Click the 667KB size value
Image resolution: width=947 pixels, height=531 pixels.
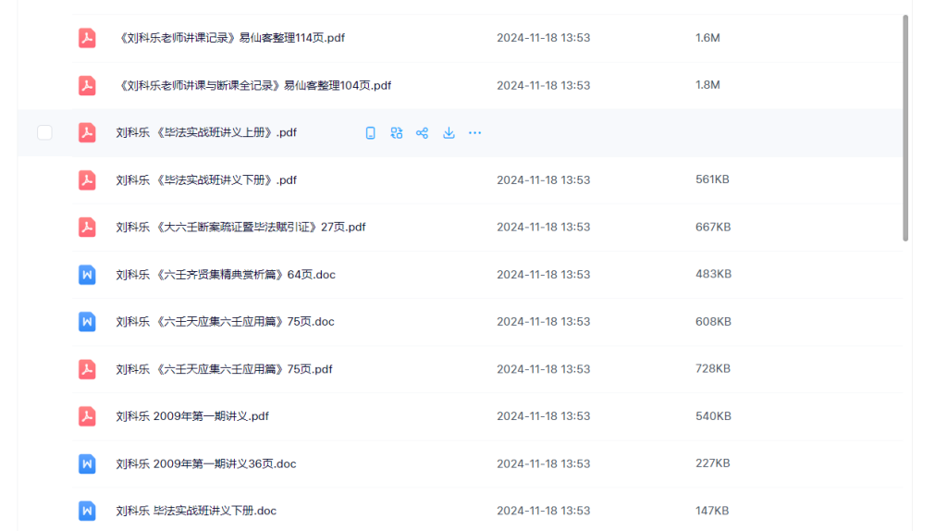[713, 227]
